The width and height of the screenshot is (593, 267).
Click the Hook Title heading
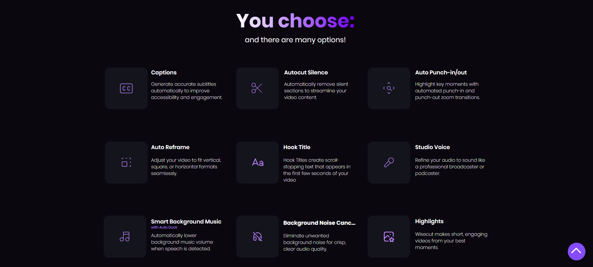pos(297,147)
